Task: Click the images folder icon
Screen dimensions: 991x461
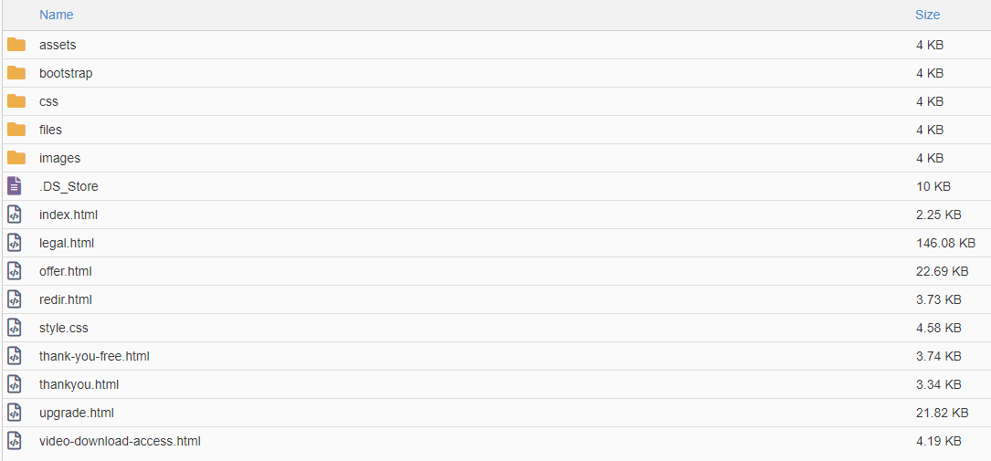Action: tap(16, 158)
